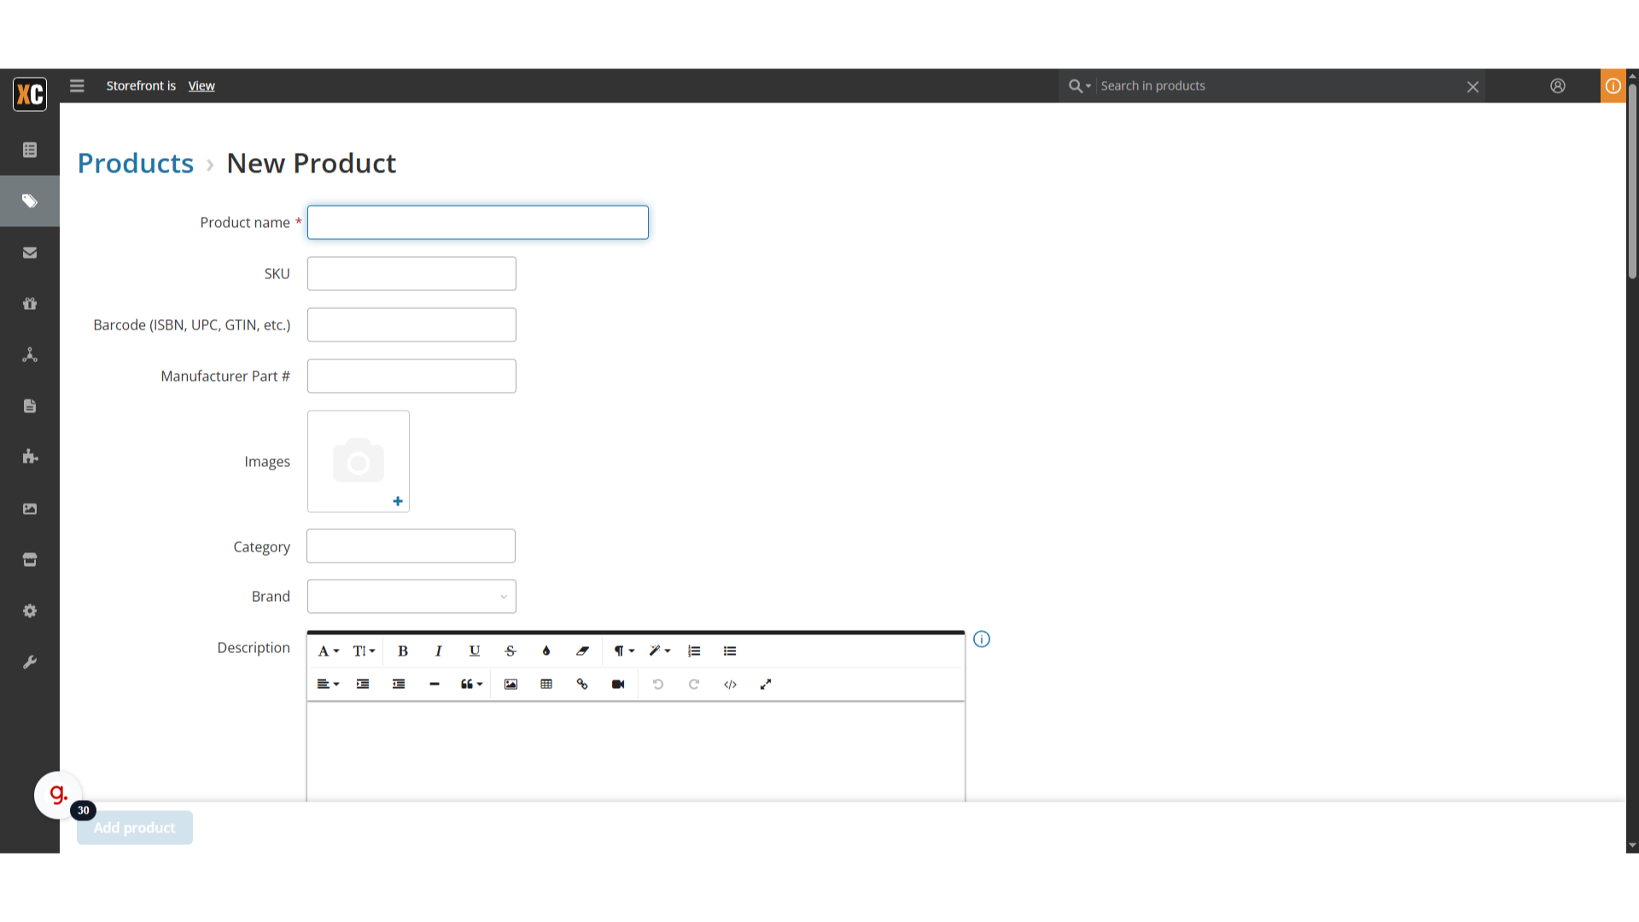The height and width of the screenshot is (922, 1639).
Task: Focus the SKU input field
Action: (x=411, y=274)
